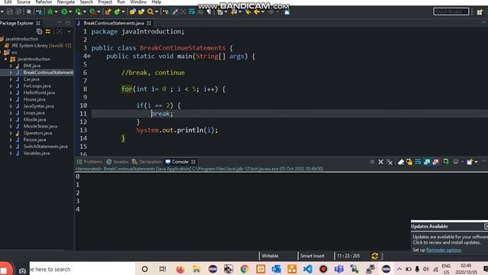Toggle Show Console on Standard Out icon

[x=427, y=162]
